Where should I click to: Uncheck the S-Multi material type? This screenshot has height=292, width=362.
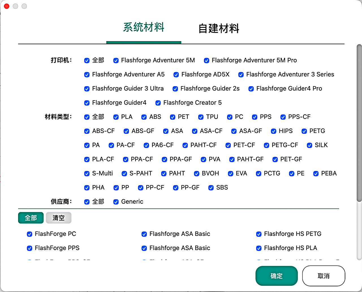tap(87, 174)
